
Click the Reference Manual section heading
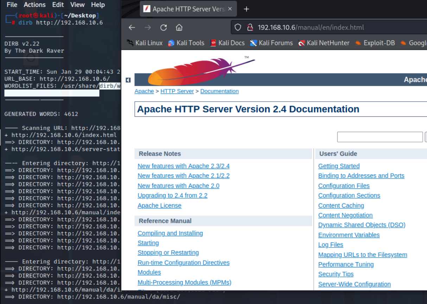point(165,221)
